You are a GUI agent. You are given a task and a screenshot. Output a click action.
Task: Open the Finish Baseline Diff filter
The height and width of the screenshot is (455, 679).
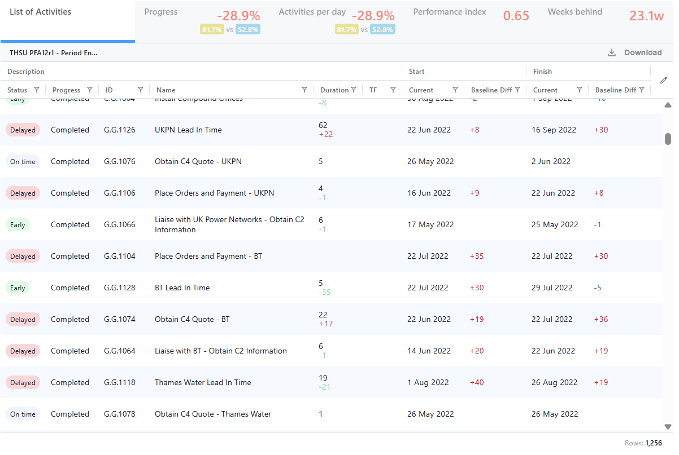[642, 90]
